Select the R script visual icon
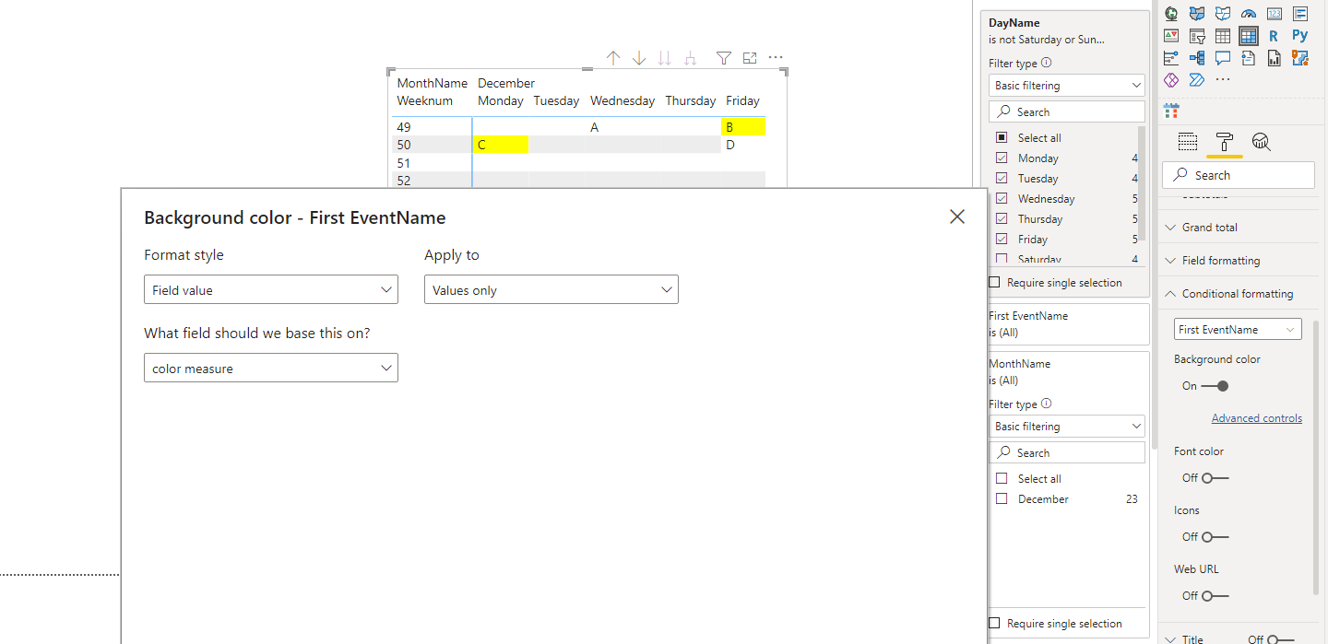 (1275, 36)
